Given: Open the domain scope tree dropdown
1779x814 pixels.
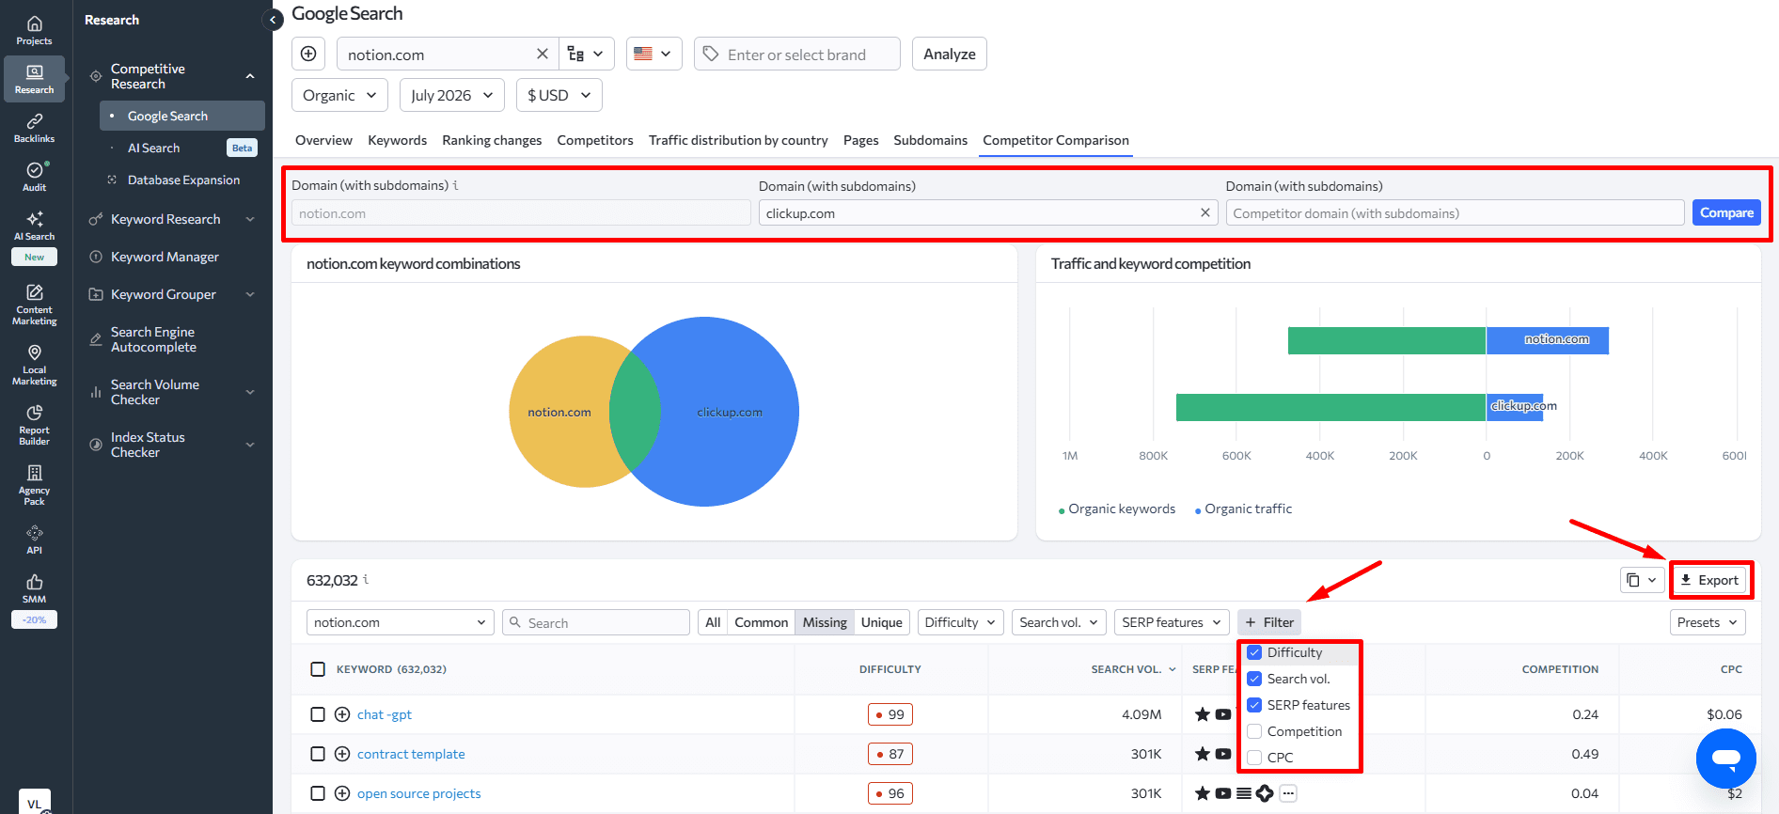Looking at the screenshot, I should point(587,54).
